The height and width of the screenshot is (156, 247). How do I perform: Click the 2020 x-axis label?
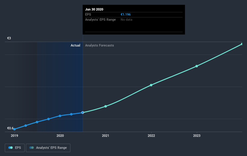(x=60, y=136)
